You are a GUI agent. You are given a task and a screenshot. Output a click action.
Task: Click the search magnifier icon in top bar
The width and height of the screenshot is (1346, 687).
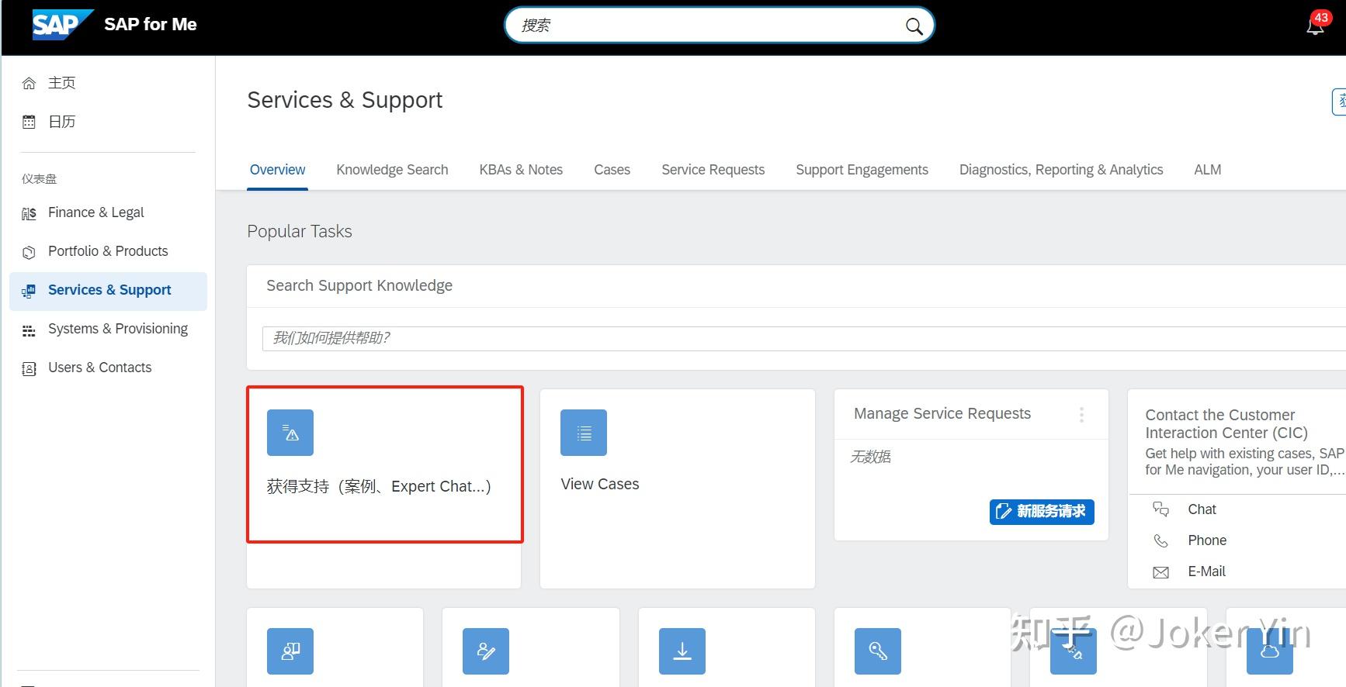914,26
